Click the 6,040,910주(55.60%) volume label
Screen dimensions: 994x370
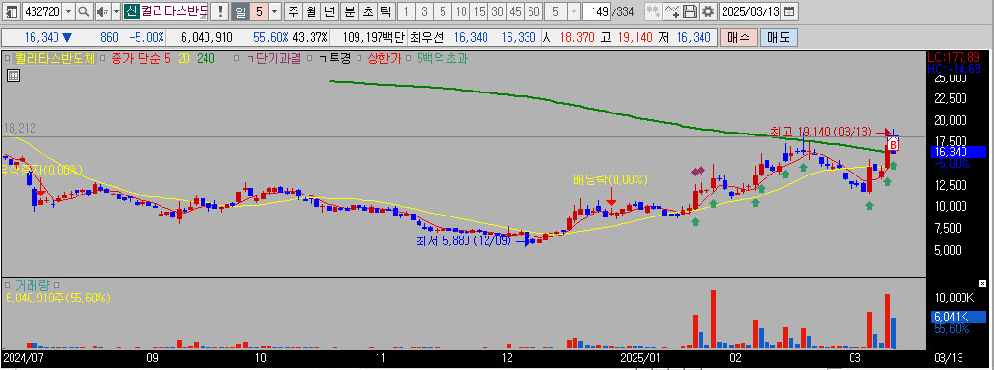coord(58,298)
